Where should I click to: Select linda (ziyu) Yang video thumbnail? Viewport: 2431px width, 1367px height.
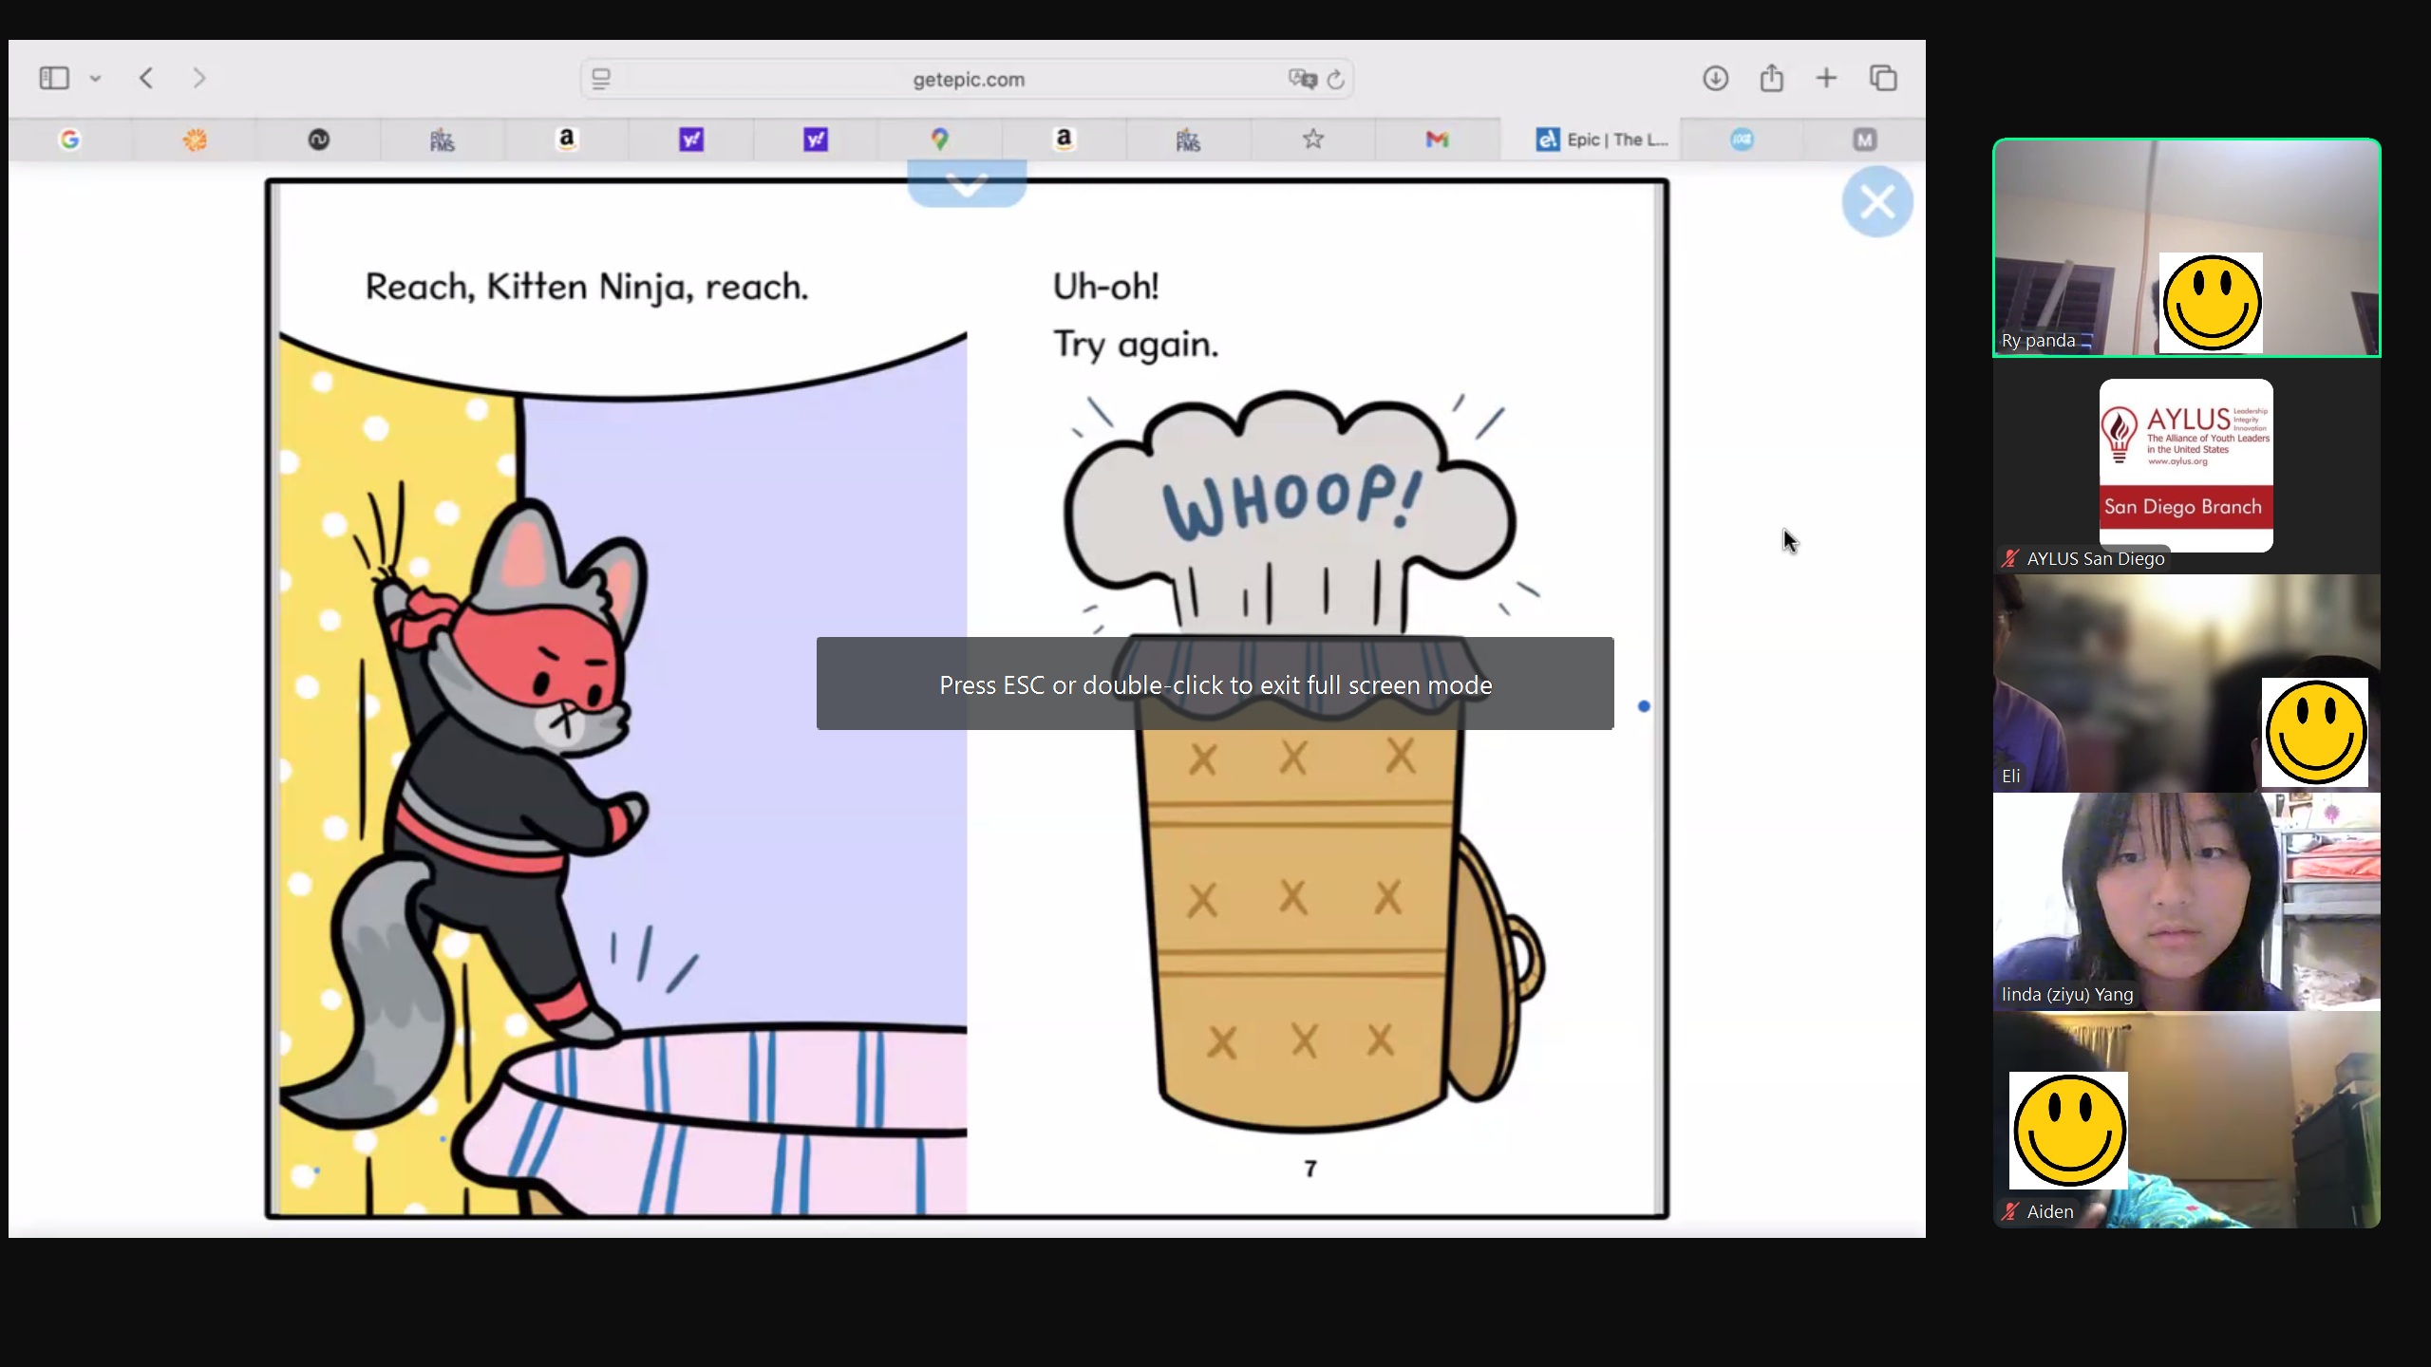2186,902
